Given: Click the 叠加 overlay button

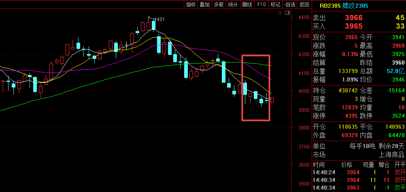Looking at the screenshot, I should coord(204,4).
